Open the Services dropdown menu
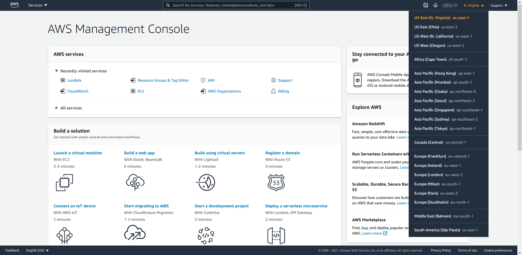522x255 pixels. point(38,5)
